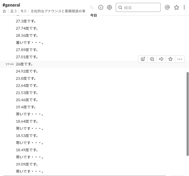The height and width of the screenshot is (176, 189).
Task: Click the vertical scrollbar thumb
Action: point(187,114)
